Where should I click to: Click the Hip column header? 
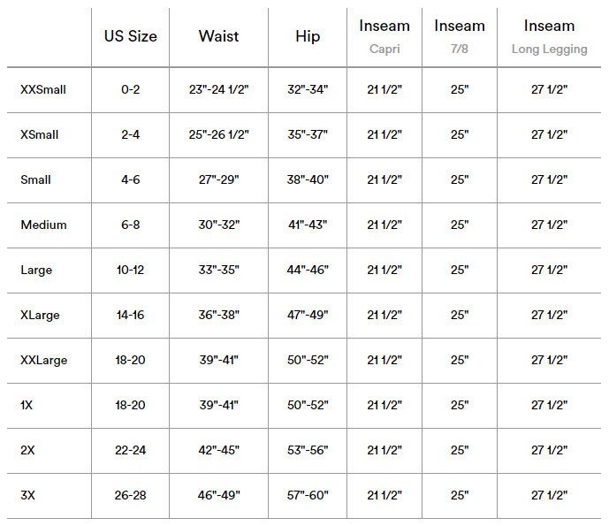pyautogui.click(x=308, y=36)
